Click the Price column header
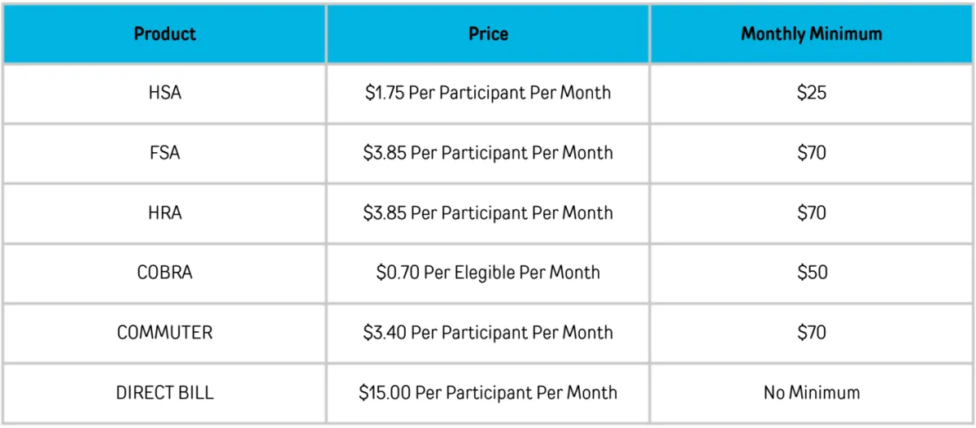Screen dimensions: 976x428 coord(488,34)
